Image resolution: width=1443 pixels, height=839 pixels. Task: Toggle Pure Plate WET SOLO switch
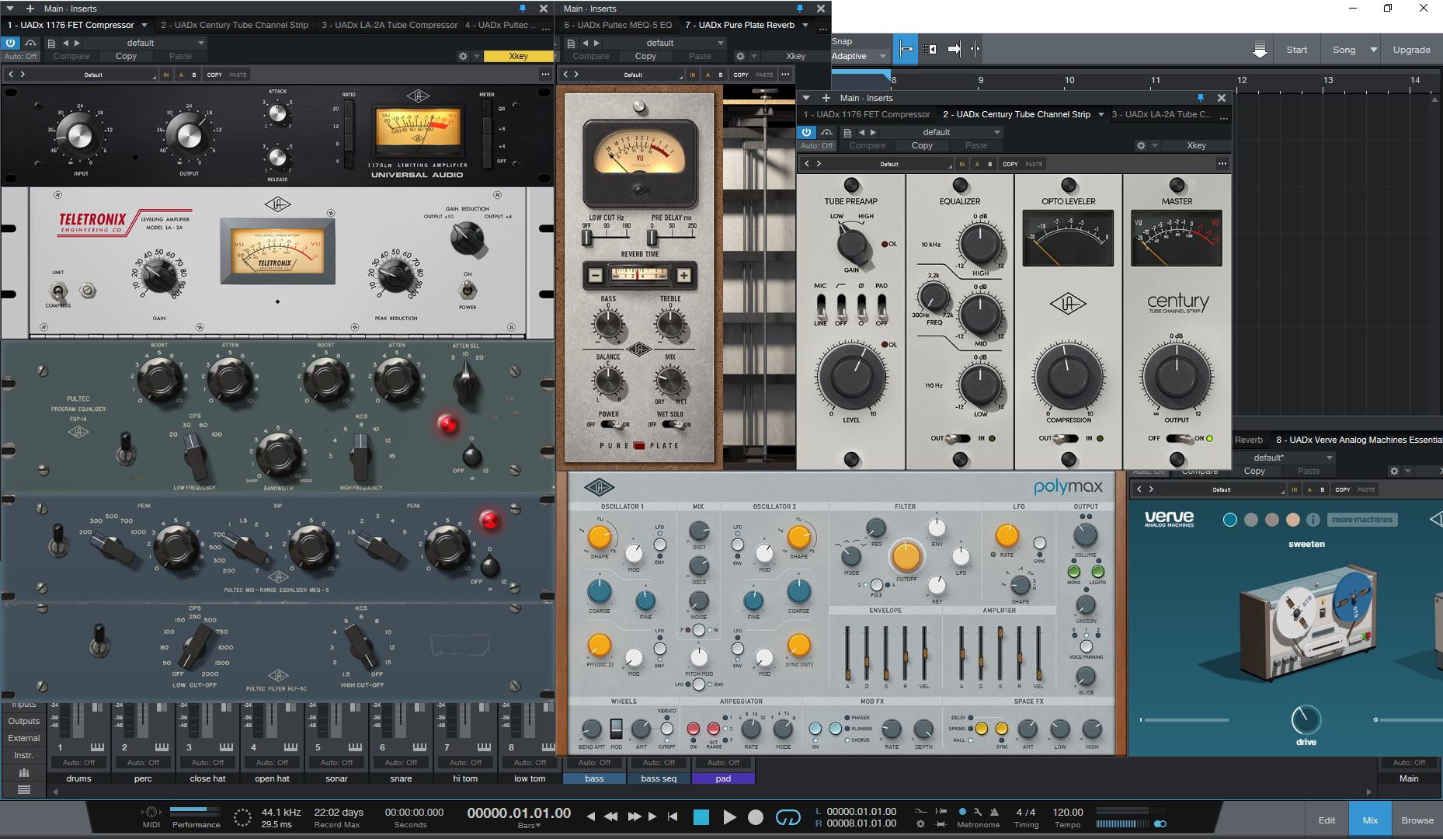point(671,424)
